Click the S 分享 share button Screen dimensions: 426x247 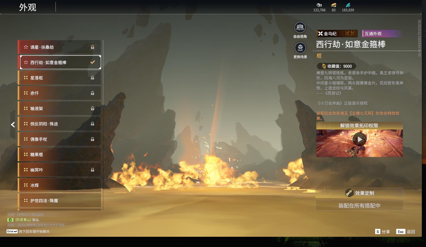pyautogui.click(x=383, y=231)
